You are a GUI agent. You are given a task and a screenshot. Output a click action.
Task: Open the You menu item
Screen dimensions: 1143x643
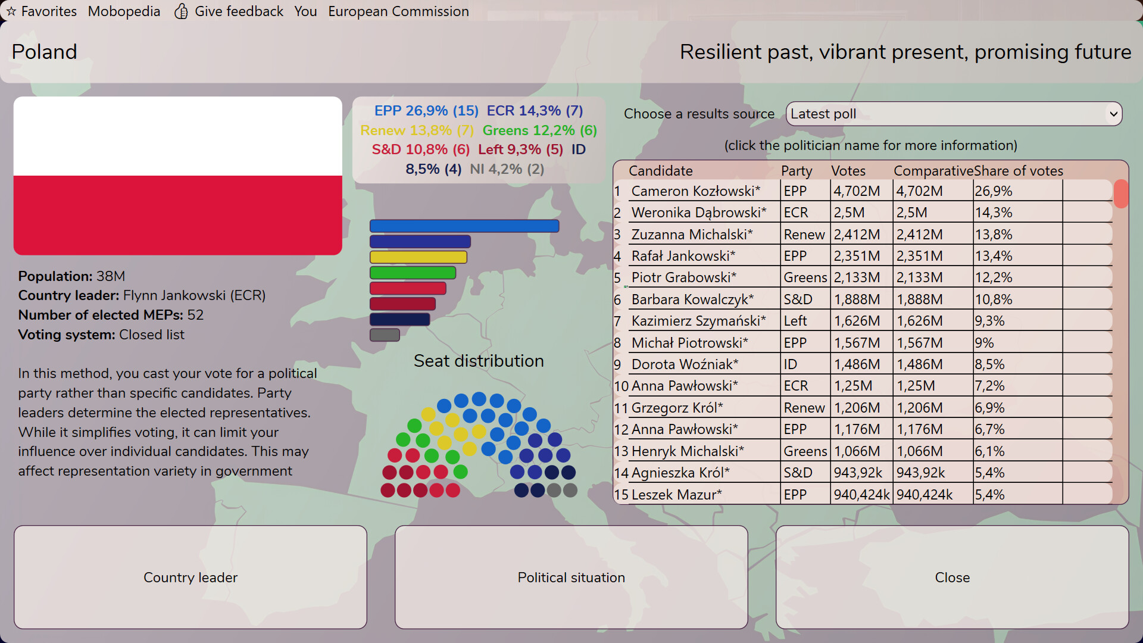coord(305,11)
